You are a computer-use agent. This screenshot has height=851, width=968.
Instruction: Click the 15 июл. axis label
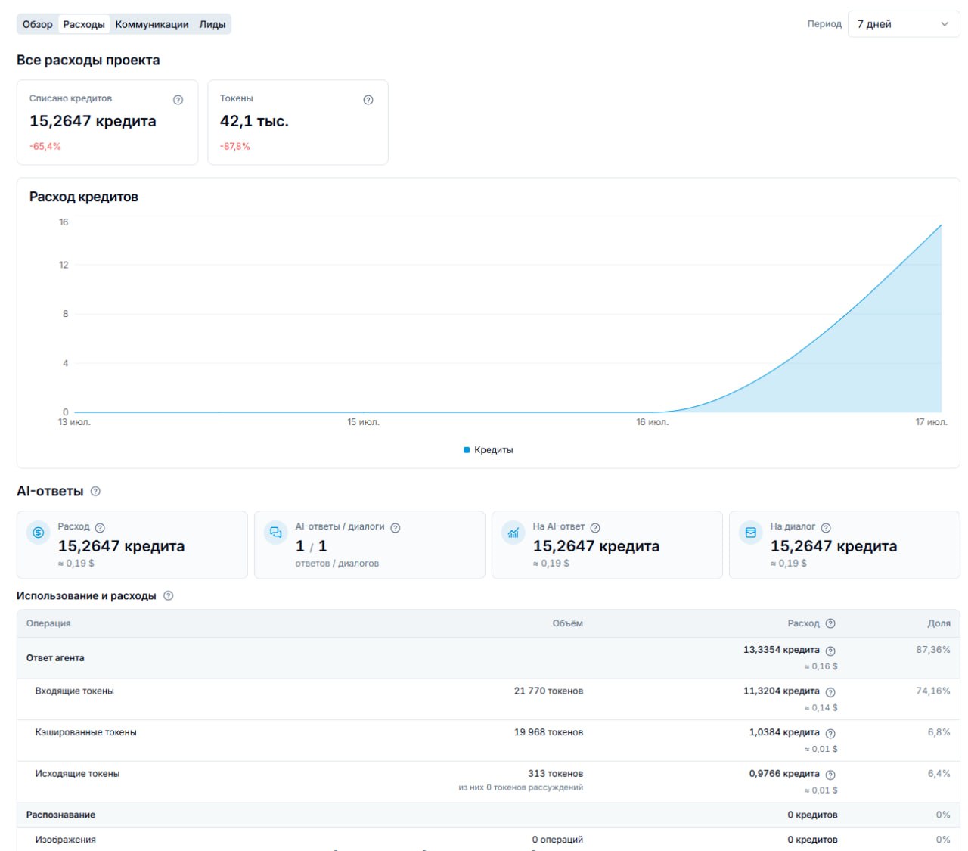[x=364, y=422]
